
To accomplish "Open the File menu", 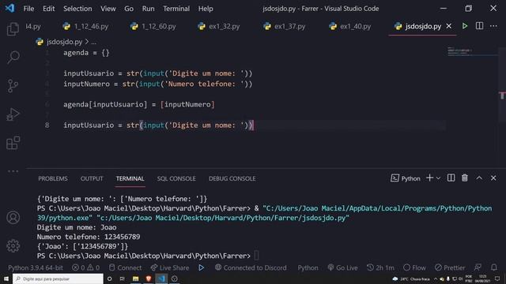I will tap(28, 9).
